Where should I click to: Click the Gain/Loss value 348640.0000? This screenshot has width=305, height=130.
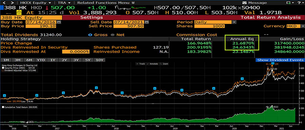[x=289, y=52]
